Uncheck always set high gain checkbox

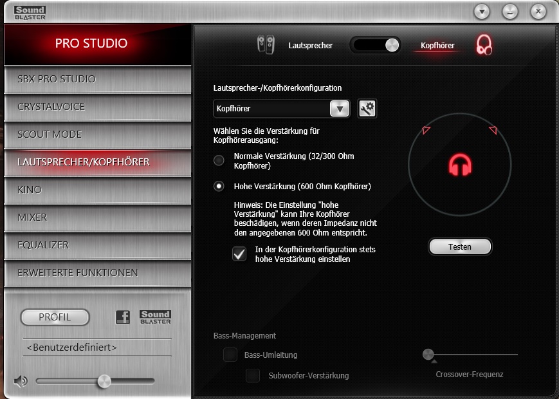coord(239,254)
